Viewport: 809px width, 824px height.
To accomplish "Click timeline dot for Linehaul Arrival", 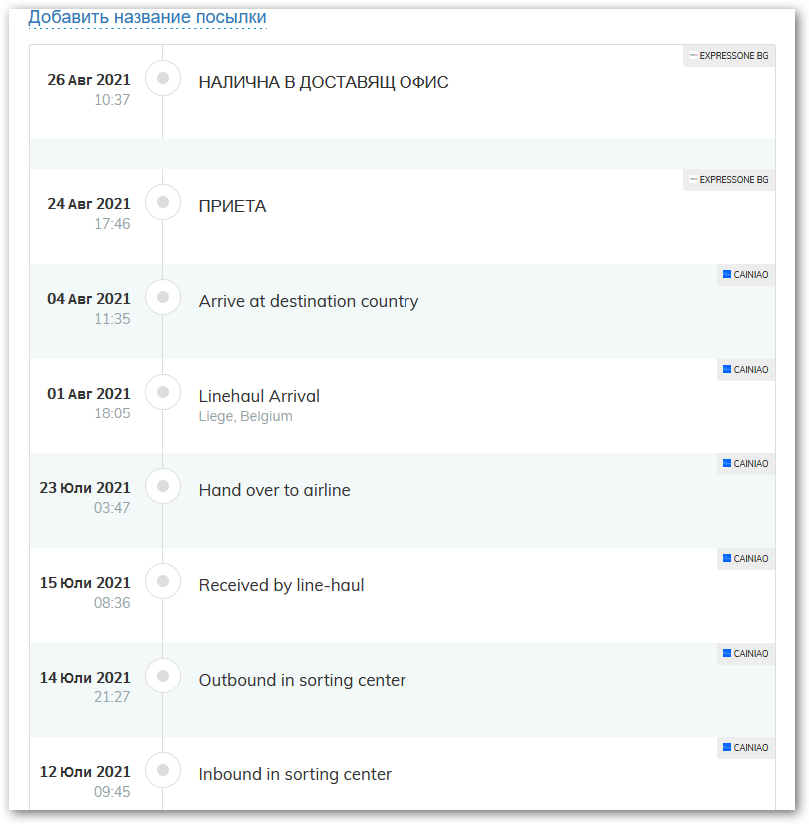I will tap(163, 392).
